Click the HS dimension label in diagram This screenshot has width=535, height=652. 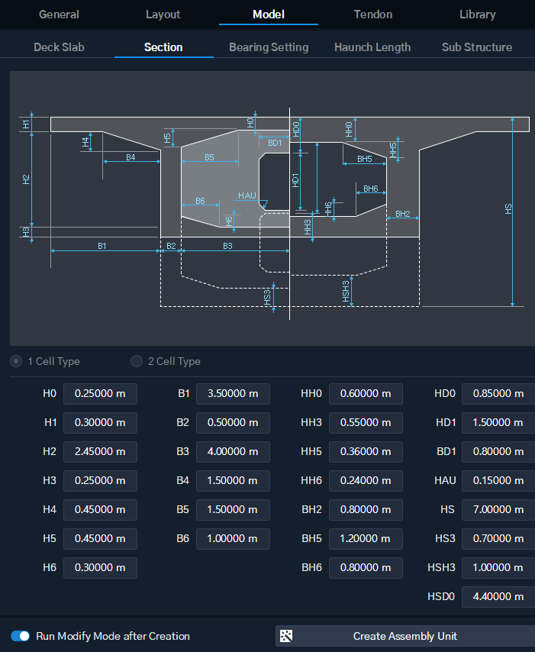tap(508, 208)
